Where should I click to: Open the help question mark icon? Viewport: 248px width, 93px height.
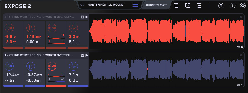pyautogui.click(x=232, y=6)
